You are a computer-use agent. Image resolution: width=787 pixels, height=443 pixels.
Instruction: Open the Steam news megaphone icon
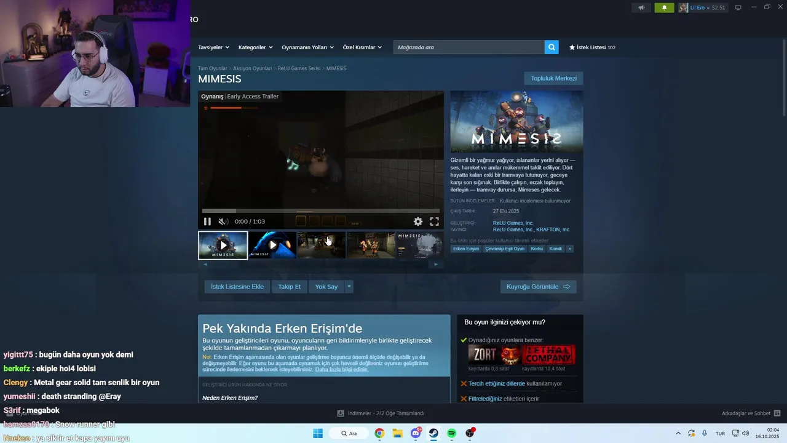click(x=641, y=7)
